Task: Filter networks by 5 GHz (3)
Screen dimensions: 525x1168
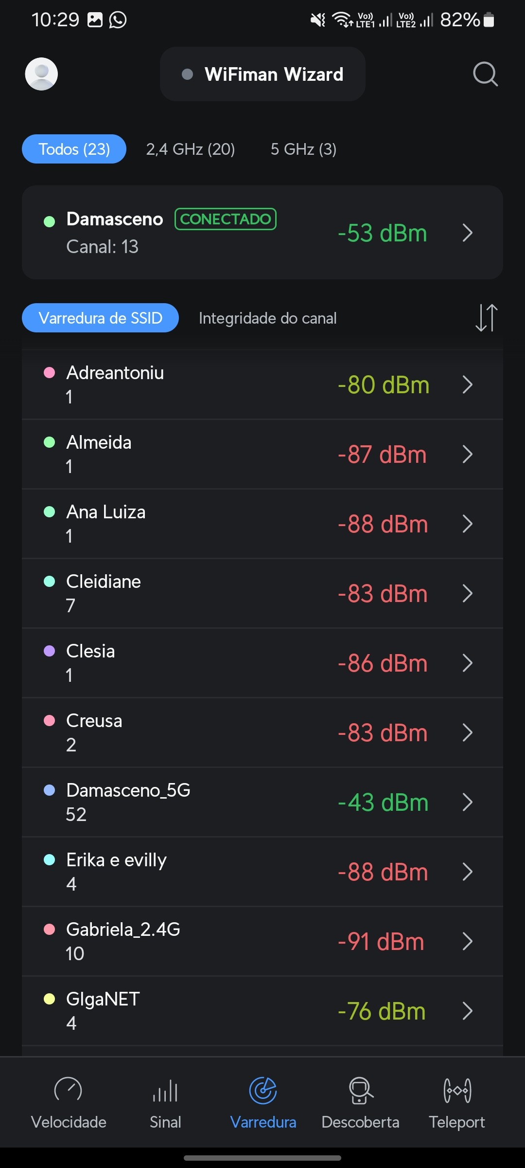Action: [303, 149]
